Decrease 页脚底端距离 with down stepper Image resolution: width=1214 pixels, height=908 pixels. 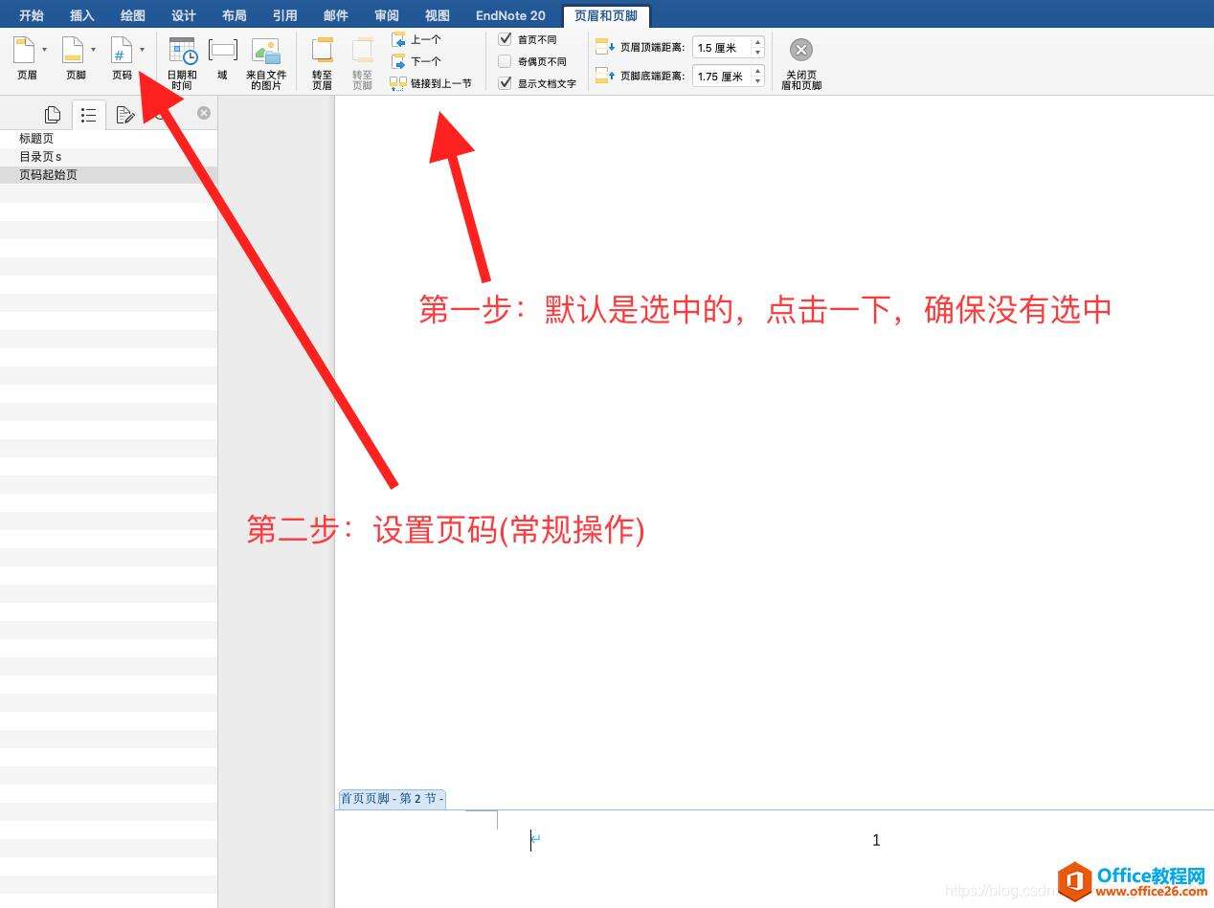(758, 81)
